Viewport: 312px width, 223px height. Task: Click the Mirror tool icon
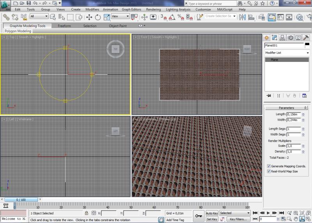click(242, 17)
